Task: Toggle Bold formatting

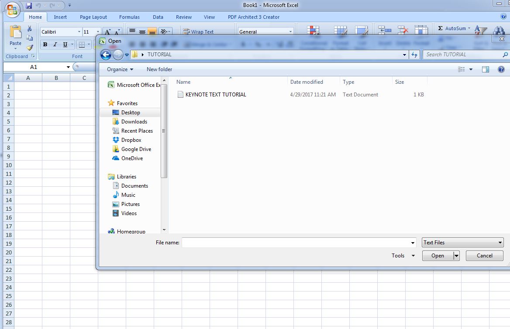Action: click(45, 45)
